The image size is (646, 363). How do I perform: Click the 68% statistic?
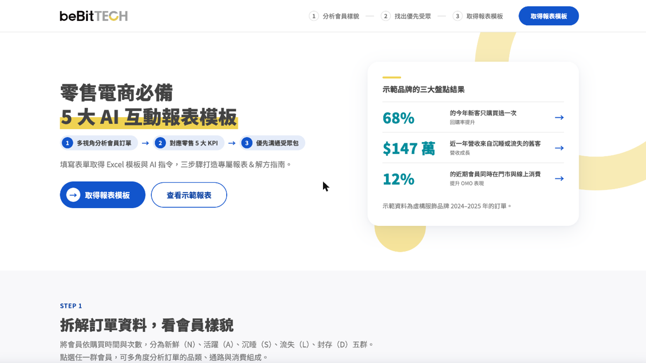click(x=398, y=118)
